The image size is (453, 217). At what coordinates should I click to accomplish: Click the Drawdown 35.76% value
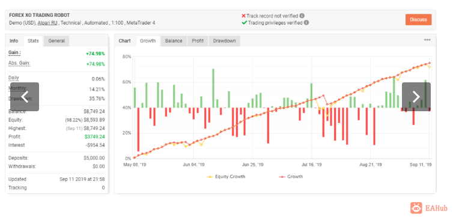click(97, 99)
